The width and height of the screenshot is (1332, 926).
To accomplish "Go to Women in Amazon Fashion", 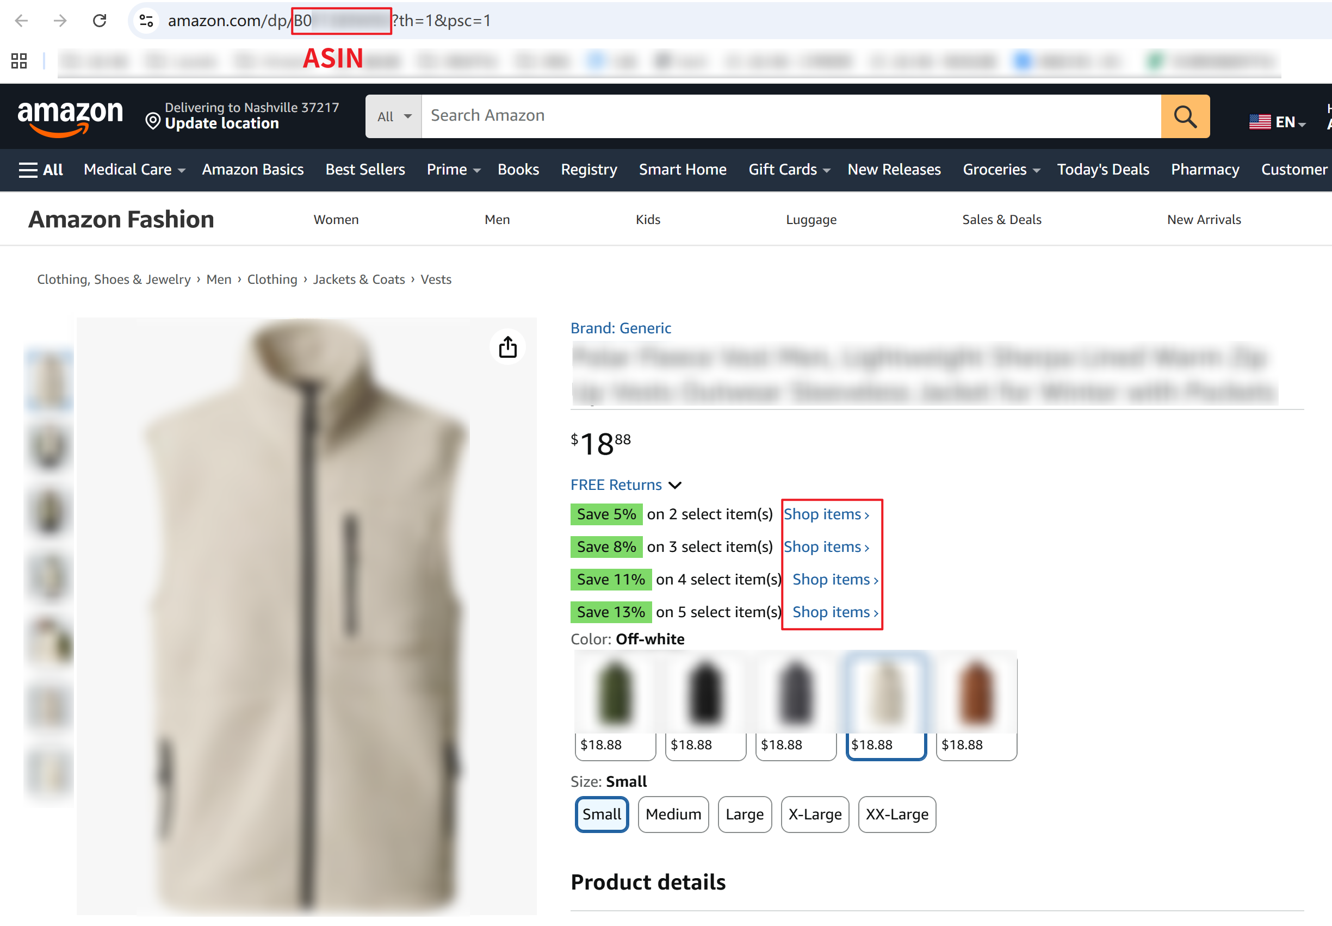I will pos(336,220).
